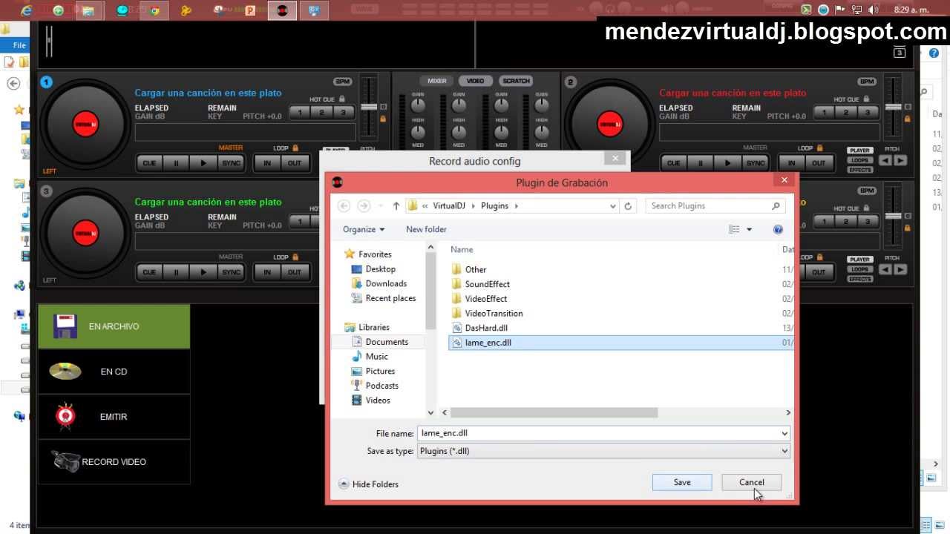Open the SoundEffect folder
This screenshot has height=534, width=950.
click(x=487, y=284)
